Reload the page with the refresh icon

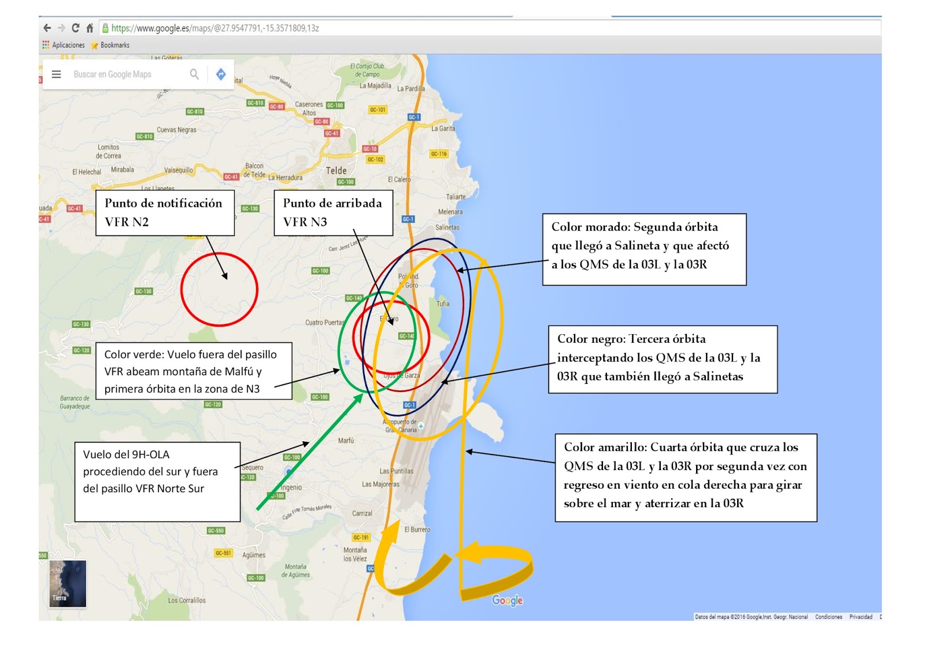point(75,28)
